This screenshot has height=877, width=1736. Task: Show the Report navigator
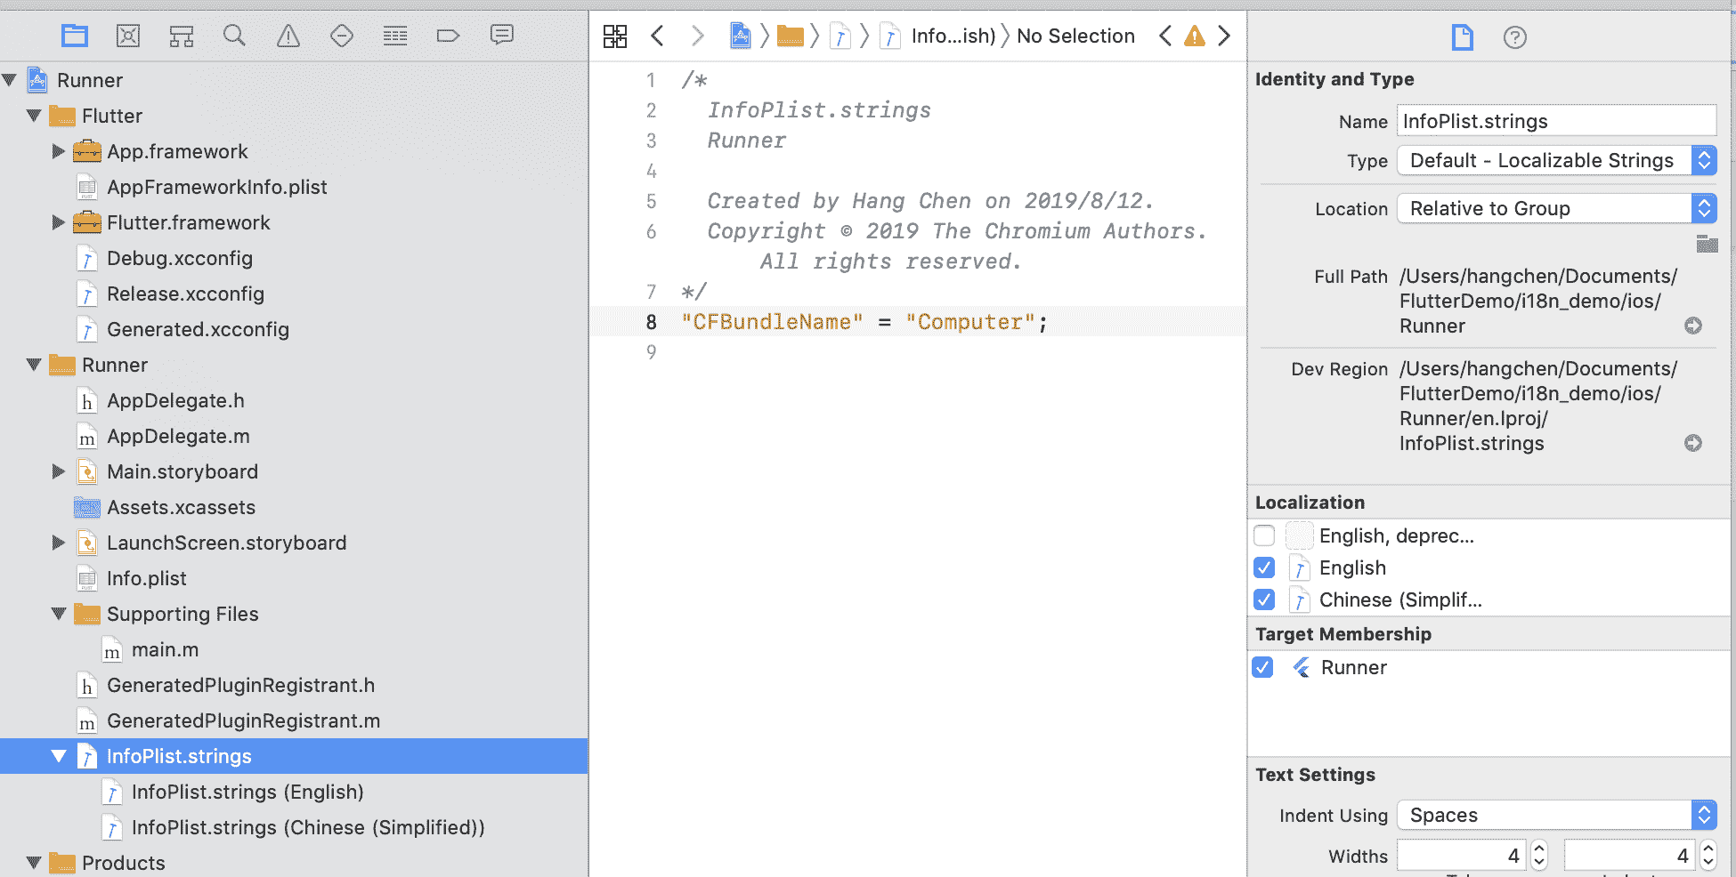[x=502, y=36]
